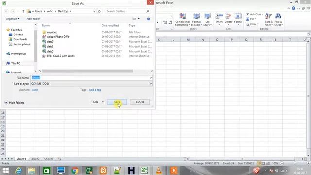Sort files by the Type column header
Image resolution: width=311 pixels, height=175 pixels.
[x=132, y=25]
